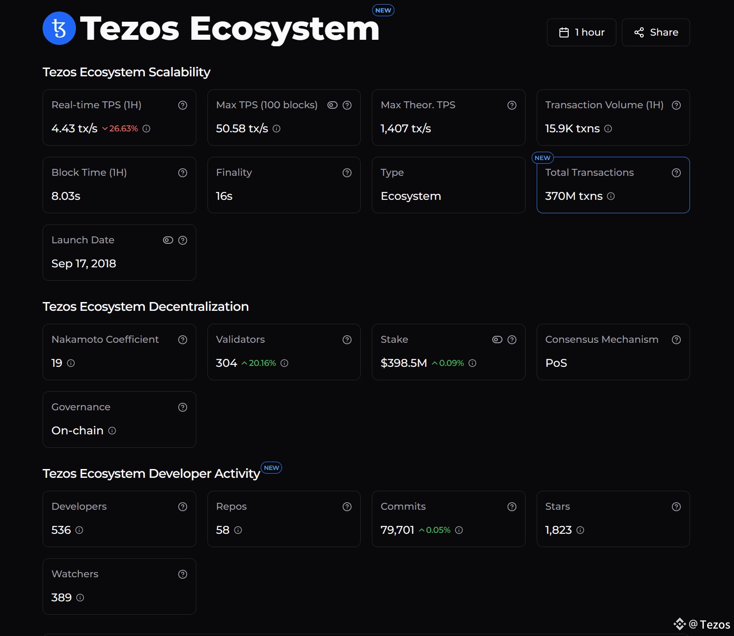Image resolution: width=734 pixels, height=636 pixels.
Task: Show info for 15.9K txns value
Action: coord(608,129)
